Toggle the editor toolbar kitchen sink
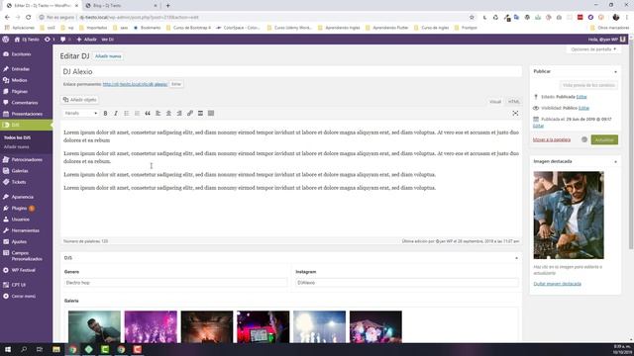The image size is (634, 356). pyautogui.click(x=211, y=114)
